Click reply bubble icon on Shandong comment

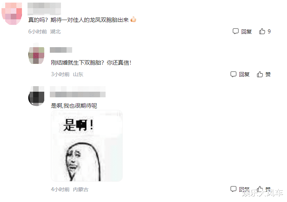click(233, 74)
